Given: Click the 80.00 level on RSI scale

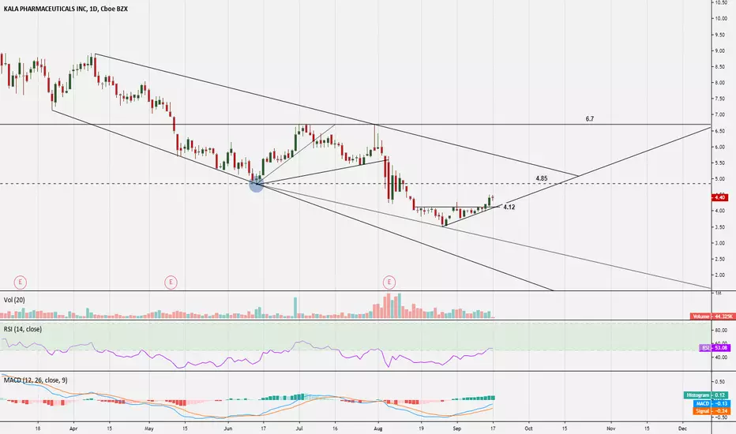Looking at the screenshot, I should 720,331.
